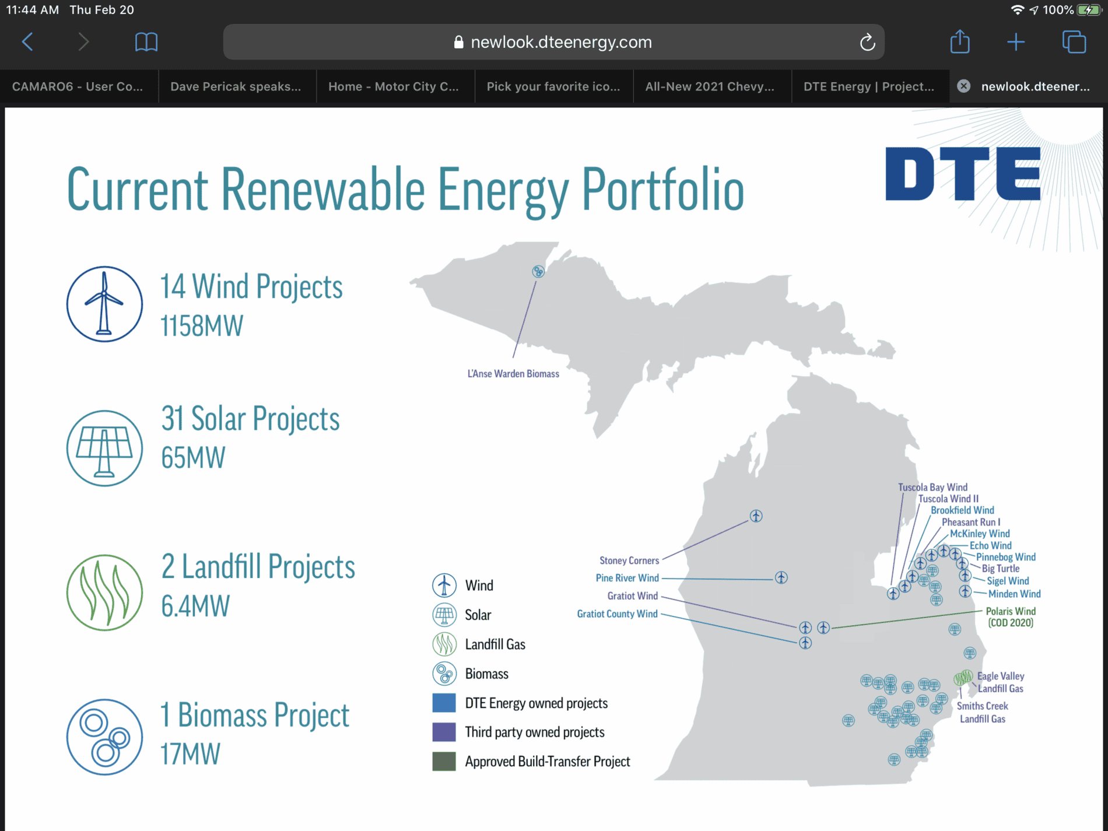Open Home - Motor City C... tab
The height and width of the screenshot is (831, 1108).
(x=395, y=86)
